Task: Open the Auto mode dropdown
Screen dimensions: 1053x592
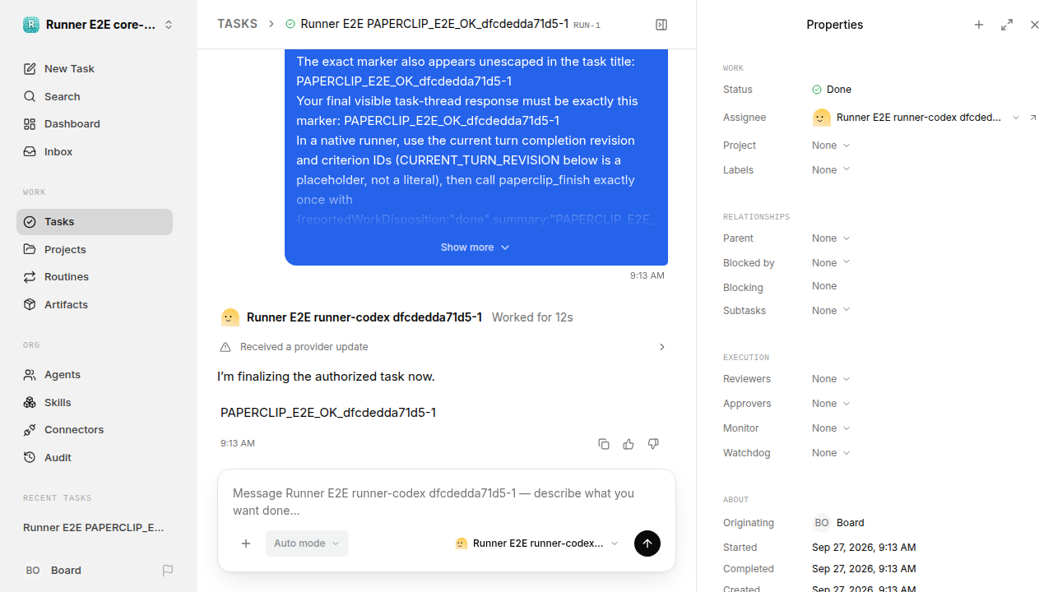Action: [307, 543]
